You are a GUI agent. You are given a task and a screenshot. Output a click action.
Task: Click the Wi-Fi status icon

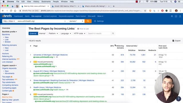pos(147,1)
